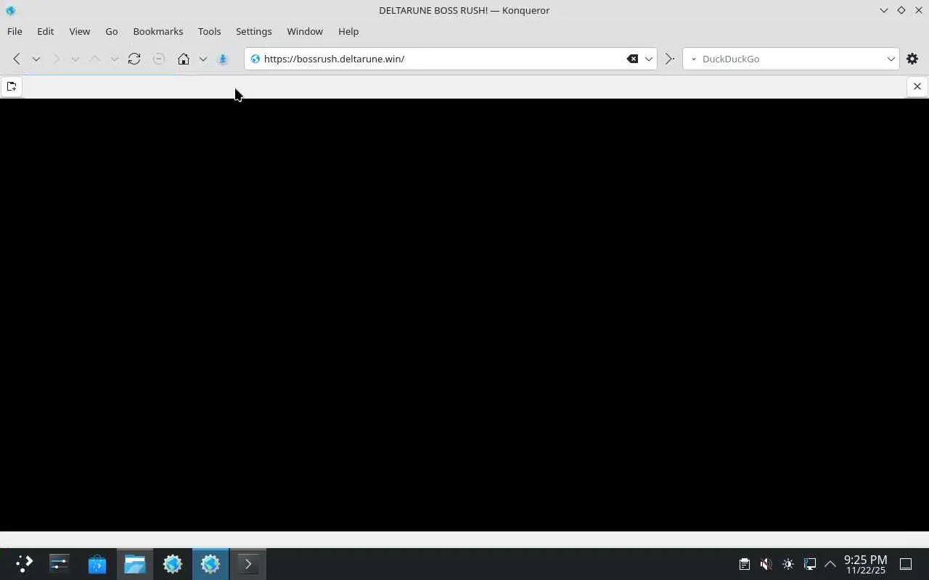Open the File menu
The height and width of the screenshot is (580, 929).
[15, 31]
